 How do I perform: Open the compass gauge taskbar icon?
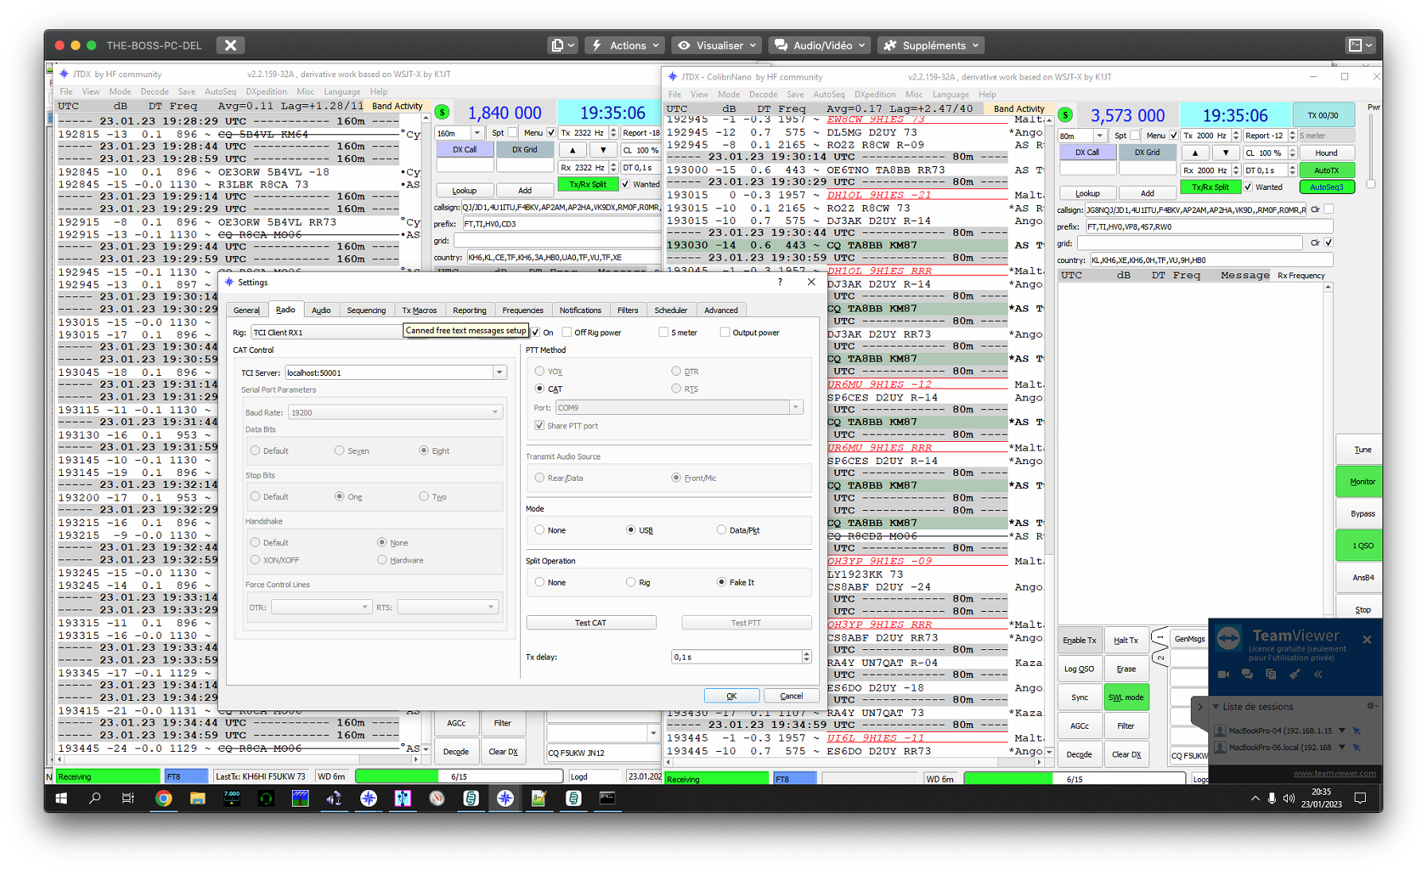[x=437, y=798]
